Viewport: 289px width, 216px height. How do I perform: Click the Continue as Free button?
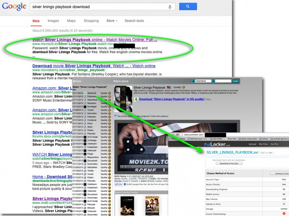[x=280, y=173]
